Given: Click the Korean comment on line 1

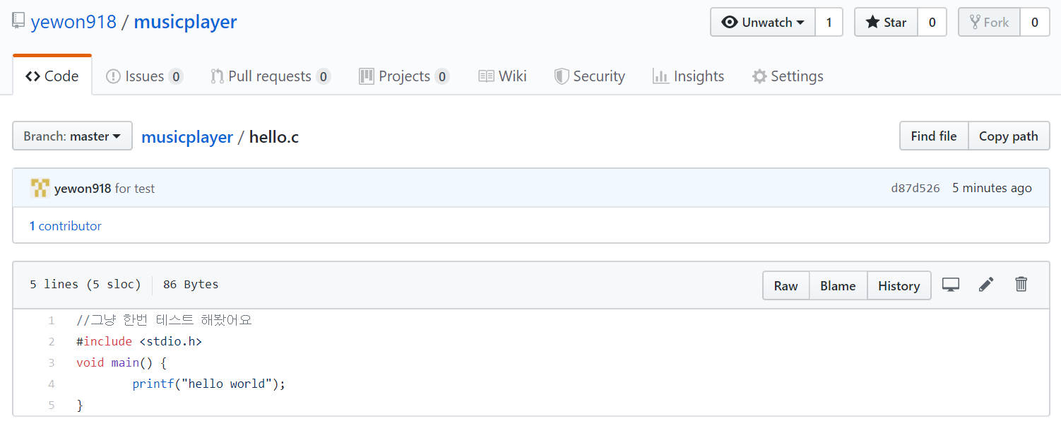Looking at the screenshot, I should pyautogui.click(x=164, y=320).
